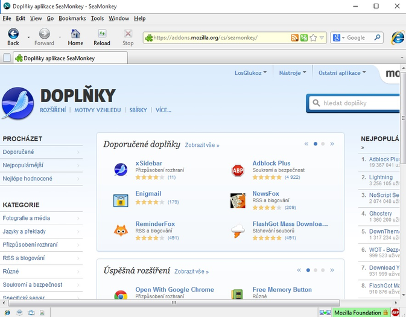The width and height of the screenshot is (406, 317).
Task: Open the Adblock Plus ABP stop-sign icon
Action: pos(238,170)
